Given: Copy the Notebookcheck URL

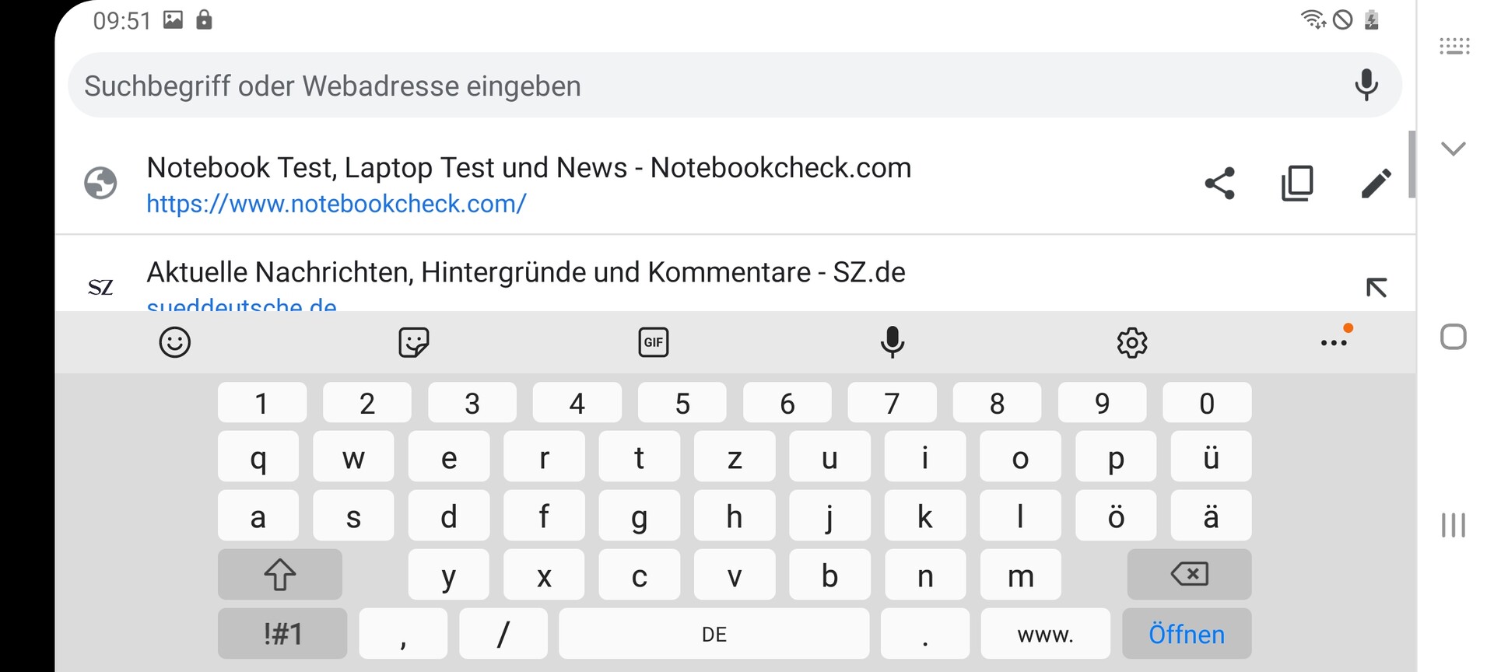Looking at the screenshot, I should coord(1297,184).
